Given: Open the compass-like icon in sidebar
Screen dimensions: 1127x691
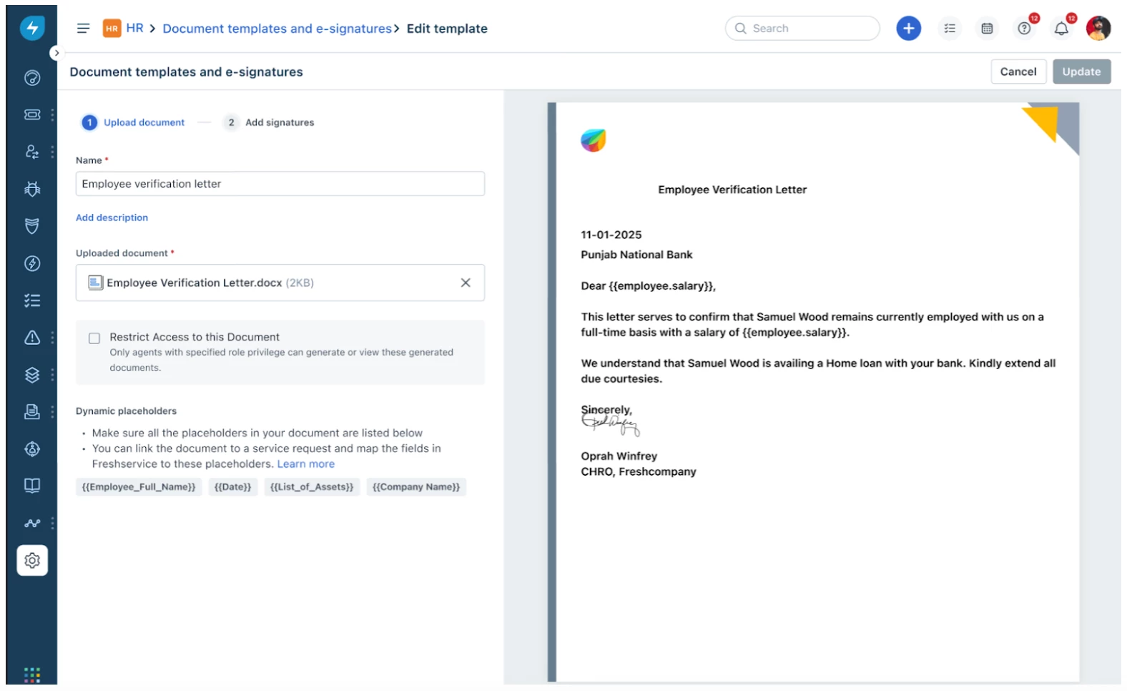Looking at the screenshot, I should coord(32,449).
